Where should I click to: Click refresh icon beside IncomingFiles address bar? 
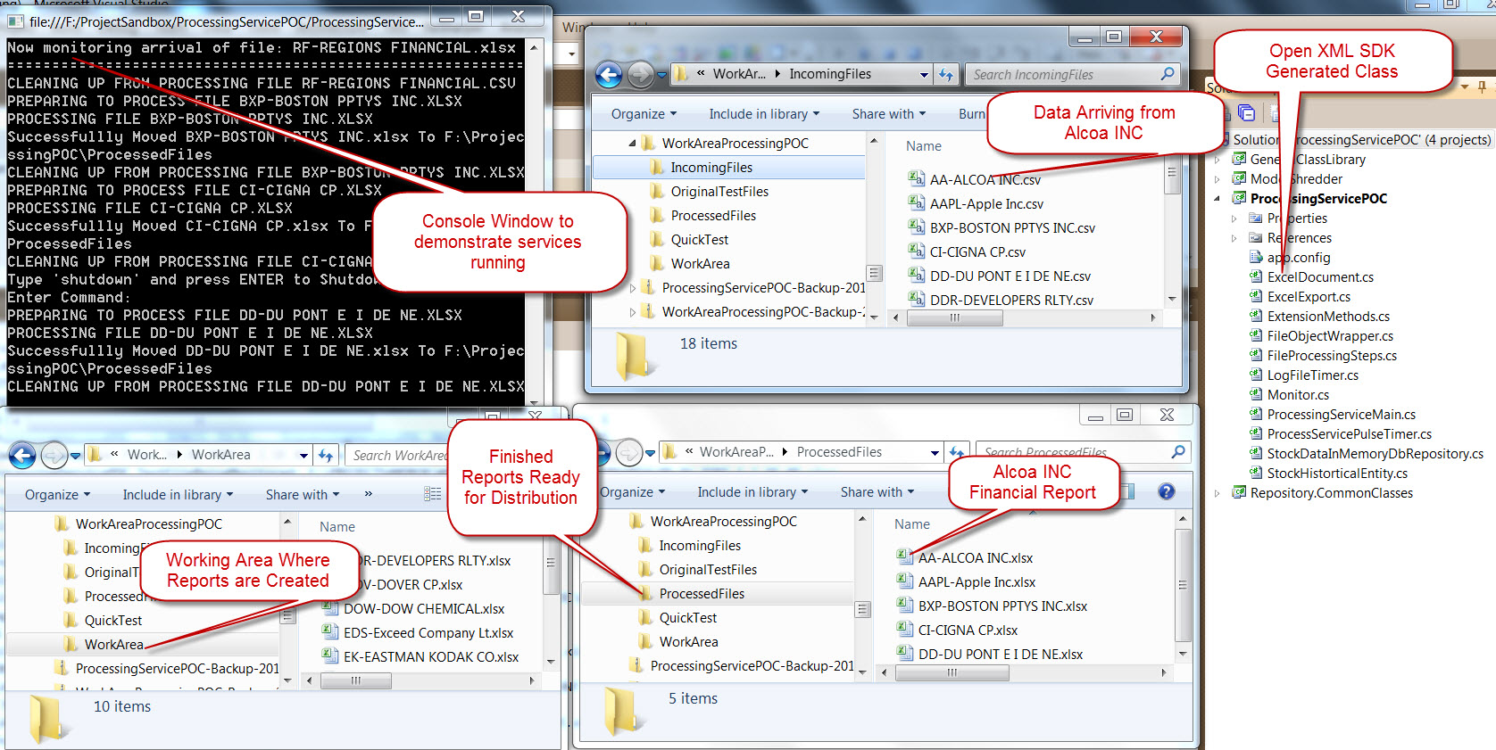946,74
